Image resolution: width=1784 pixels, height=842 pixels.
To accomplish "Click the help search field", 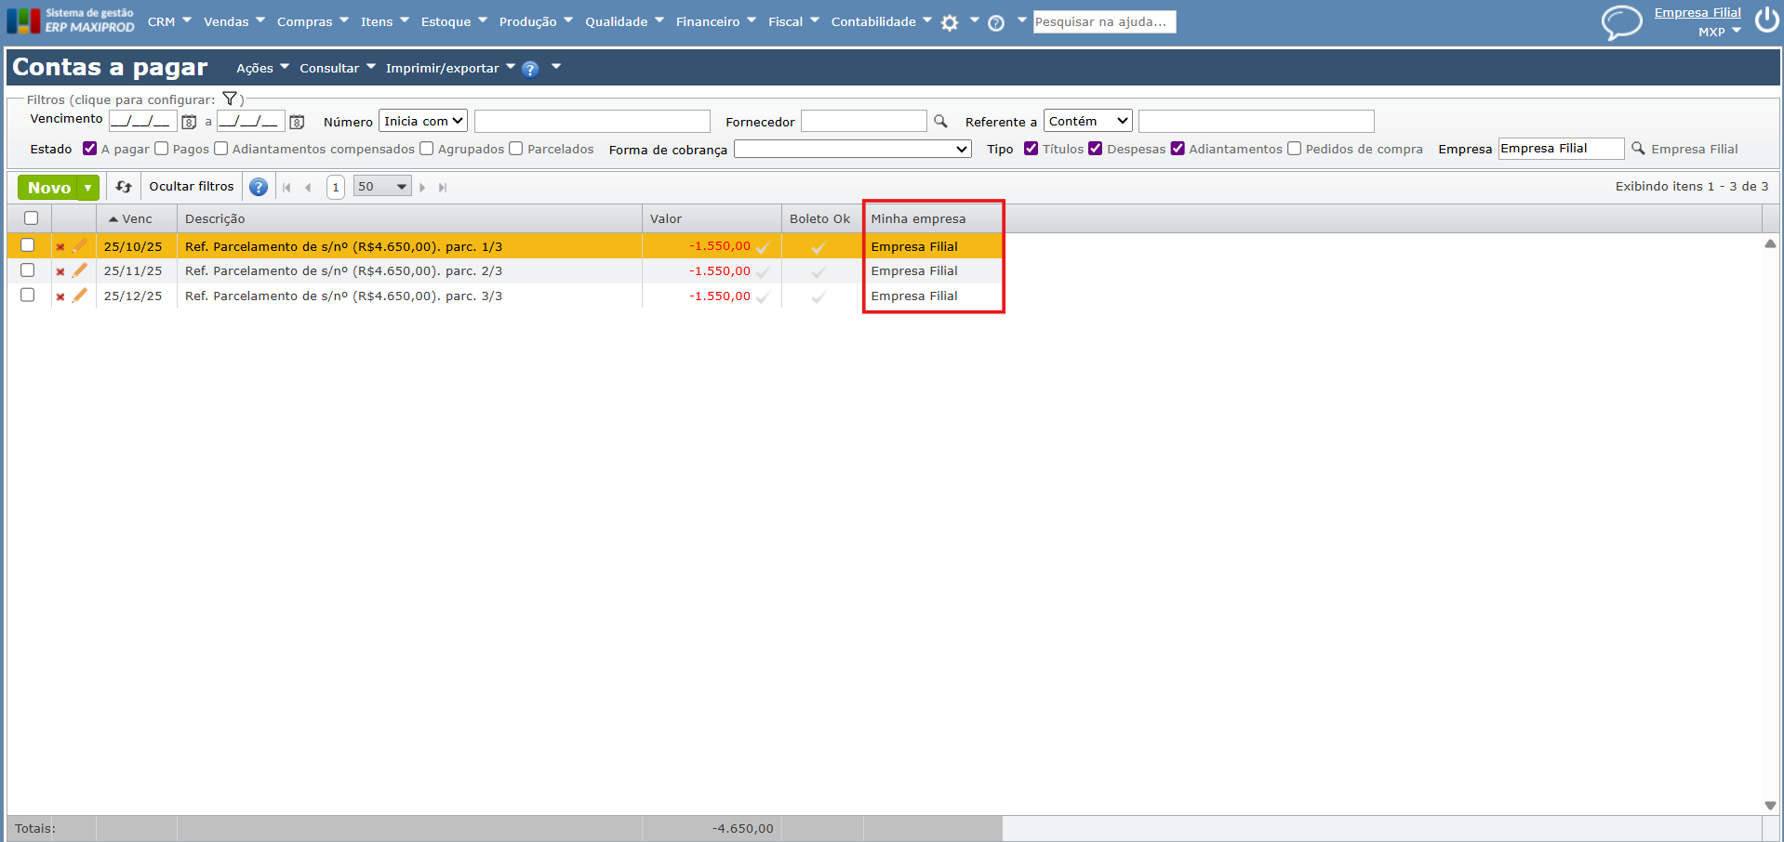I will pos(1104,22).
